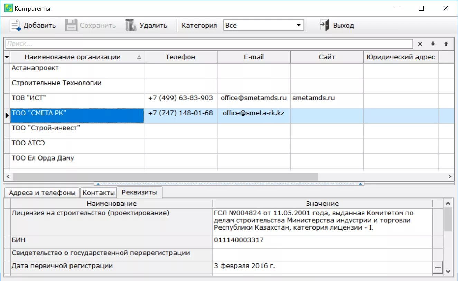Viewport: 458px width, 281px height.
Task: Click phone cell +7 (499) 63-83-903
Action: point(181,100)
